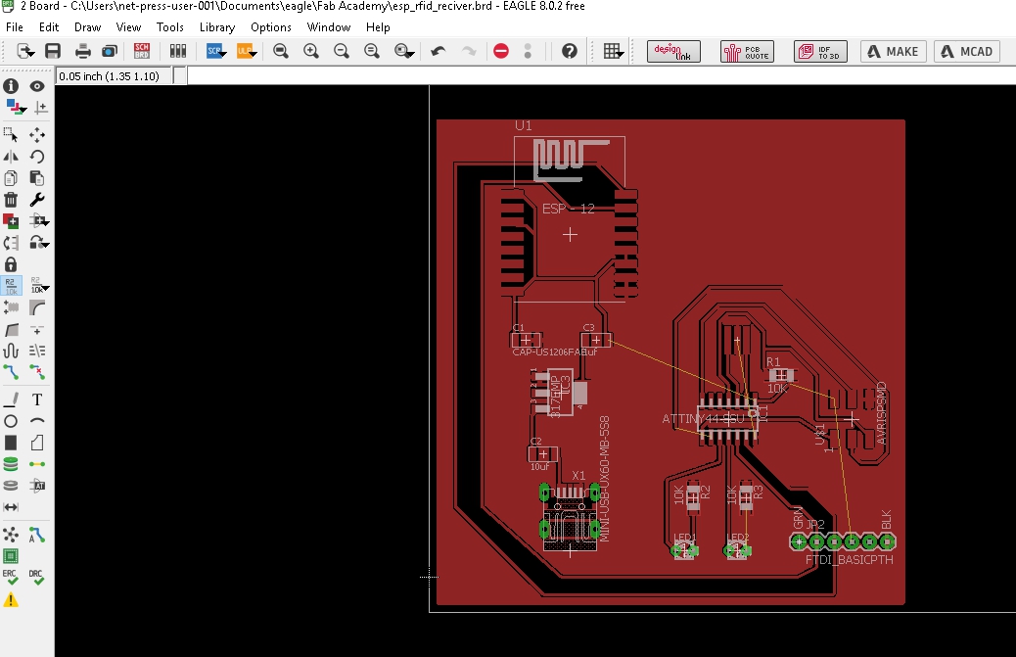Click the MAKE button

tap(893, 51)
